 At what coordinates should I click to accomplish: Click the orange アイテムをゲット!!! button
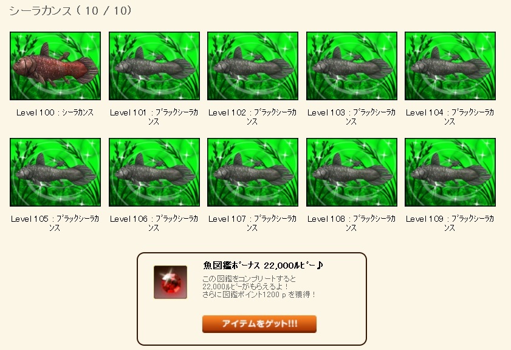click(x=259, y=324)
